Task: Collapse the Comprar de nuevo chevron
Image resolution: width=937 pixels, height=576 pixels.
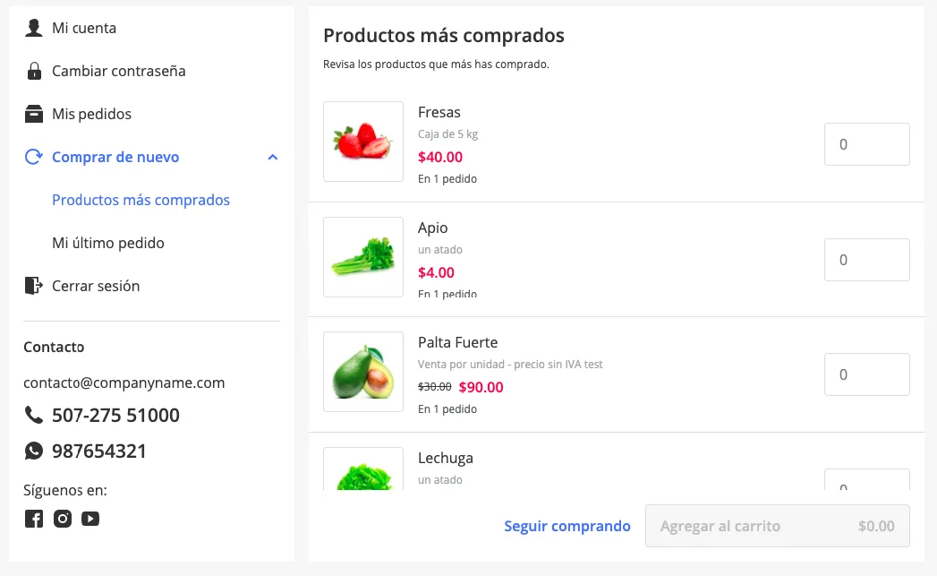Action: point(272,157)
